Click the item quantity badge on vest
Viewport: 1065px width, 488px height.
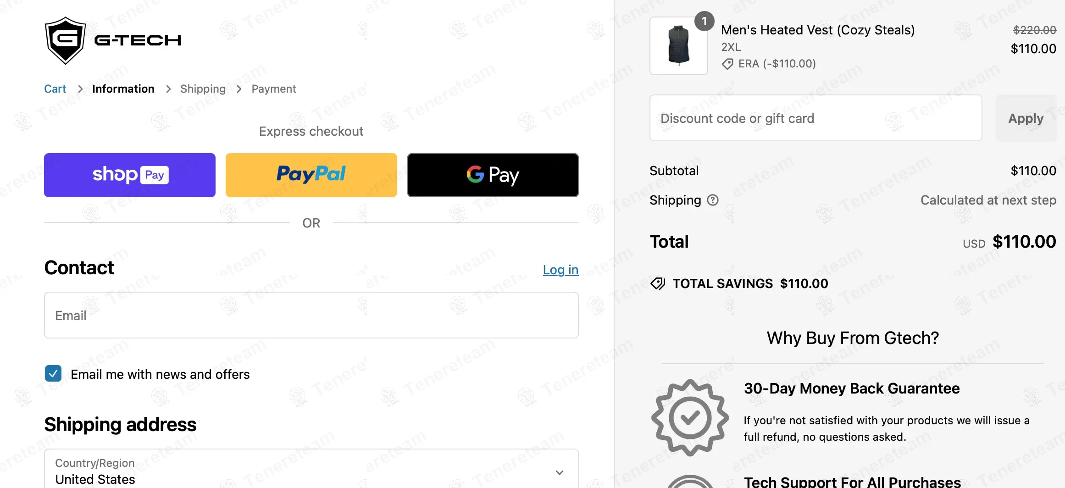click(x=704, y=21)
